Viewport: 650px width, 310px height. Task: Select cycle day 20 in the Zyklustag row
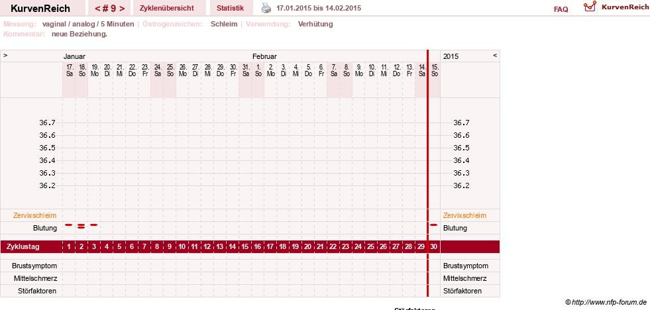coord(307,246)
